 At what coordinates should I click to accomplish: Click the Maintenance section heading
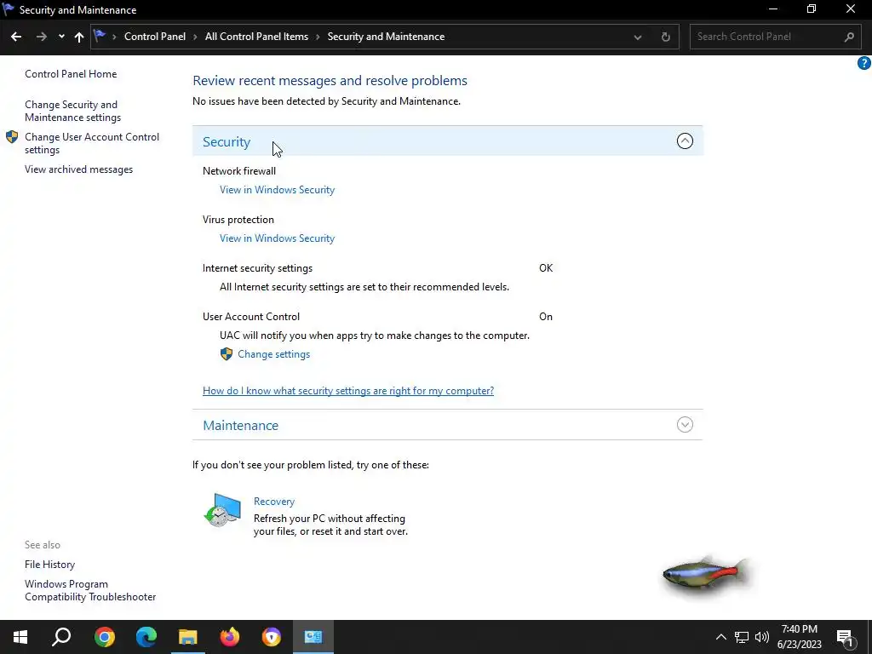pyautogui.click(x=240, y=426)
